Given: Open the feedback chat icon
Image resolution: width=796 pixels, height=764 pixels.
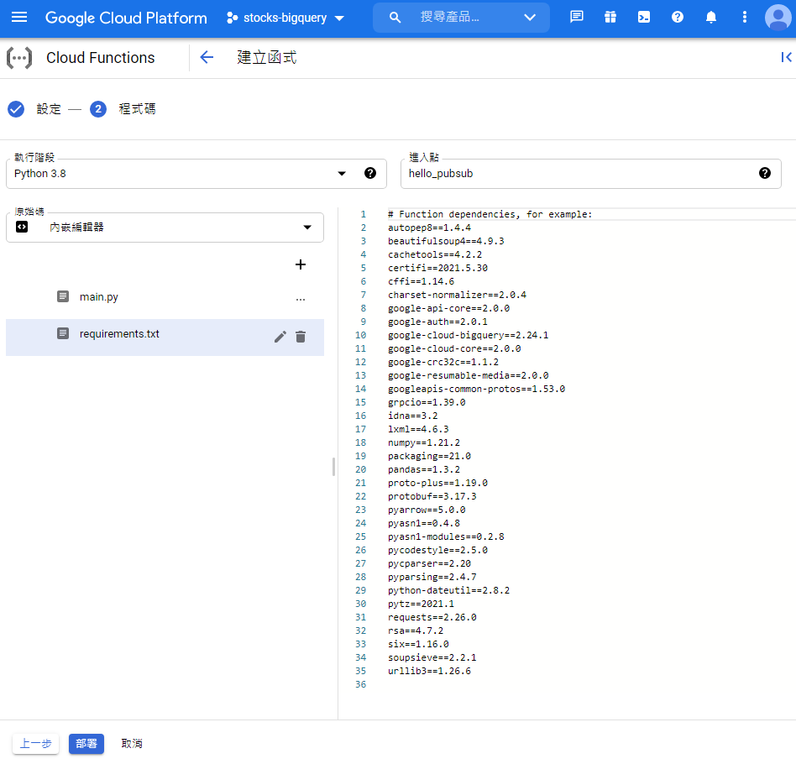Looking at the screenshot, I should 576,17.
